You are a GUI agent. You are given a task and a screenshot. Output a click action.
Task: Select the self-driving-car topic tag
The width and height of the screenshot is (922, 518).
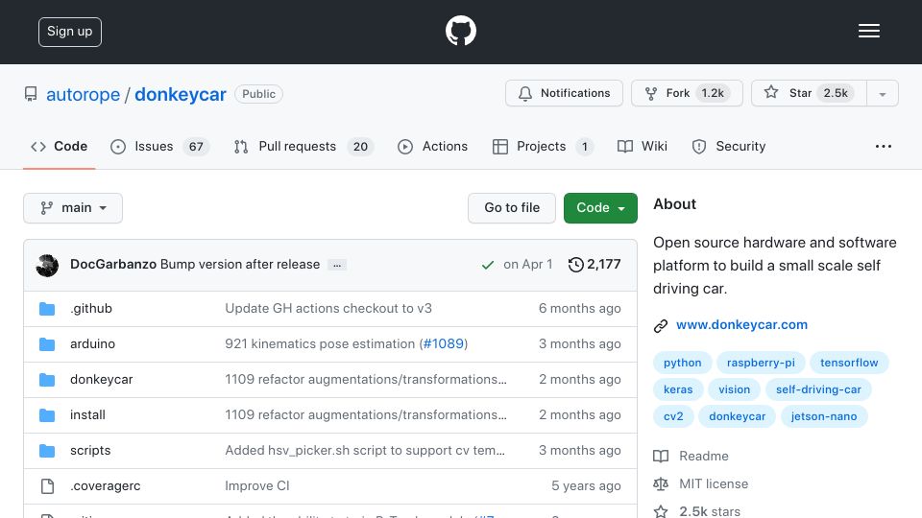(818, 390)
